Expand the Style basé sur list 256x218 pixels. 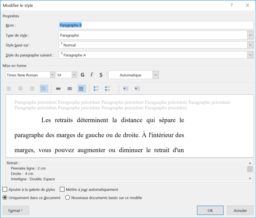pos(250,45)
